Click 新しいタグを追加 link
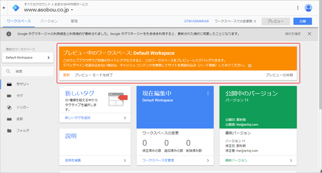Screen dimensions: 322x173 78,118
